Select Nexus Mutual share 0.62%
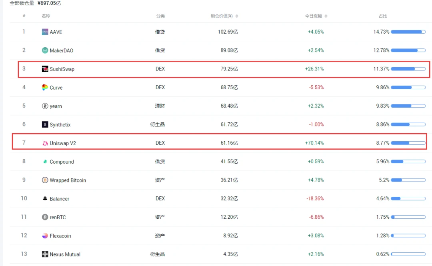The width and height of the screenshot is (432, 266). pos(383,254)
